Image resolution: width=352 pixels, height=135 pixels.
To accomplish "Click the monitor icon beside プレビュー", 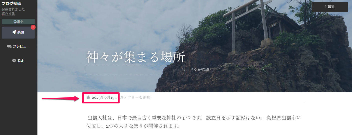I will click(x=9, y=46).
